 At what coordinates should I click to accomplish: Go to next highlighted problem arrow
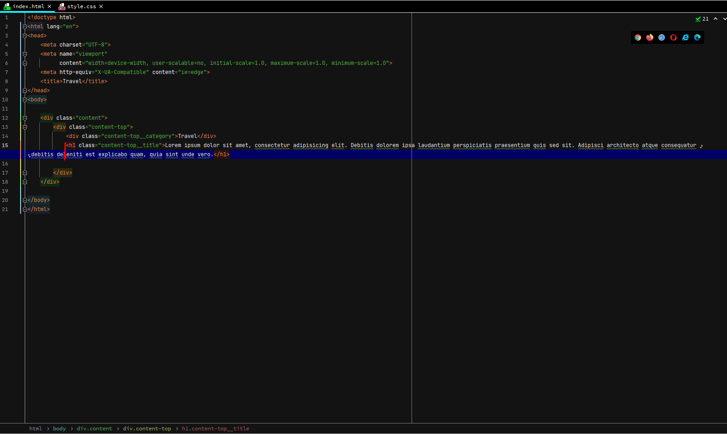(x=725, y=19)
